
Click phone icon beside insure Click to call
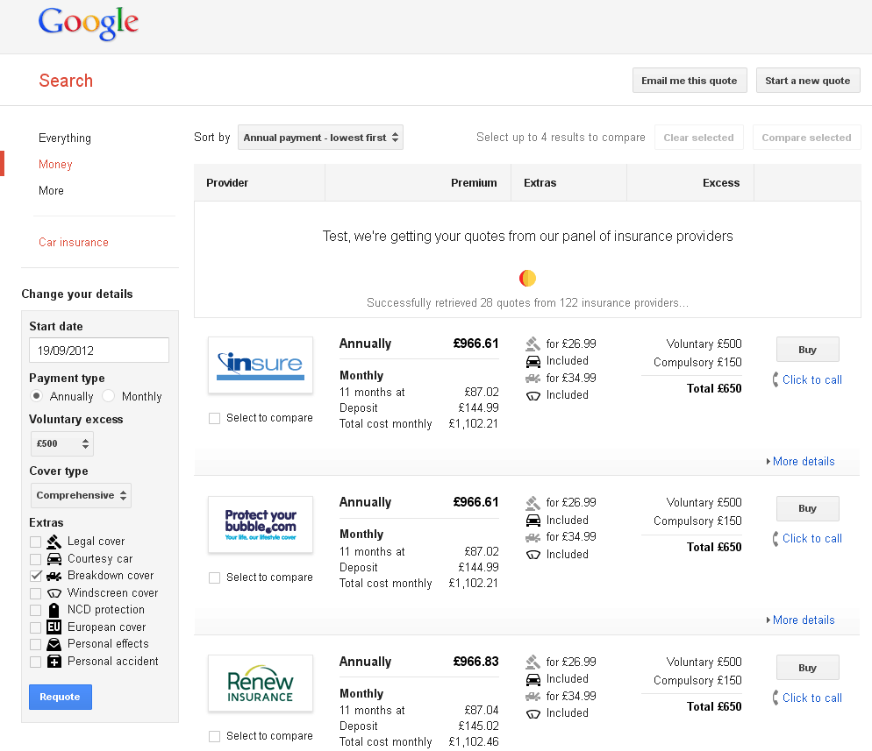pyautogui.click(x=776, y=380)
